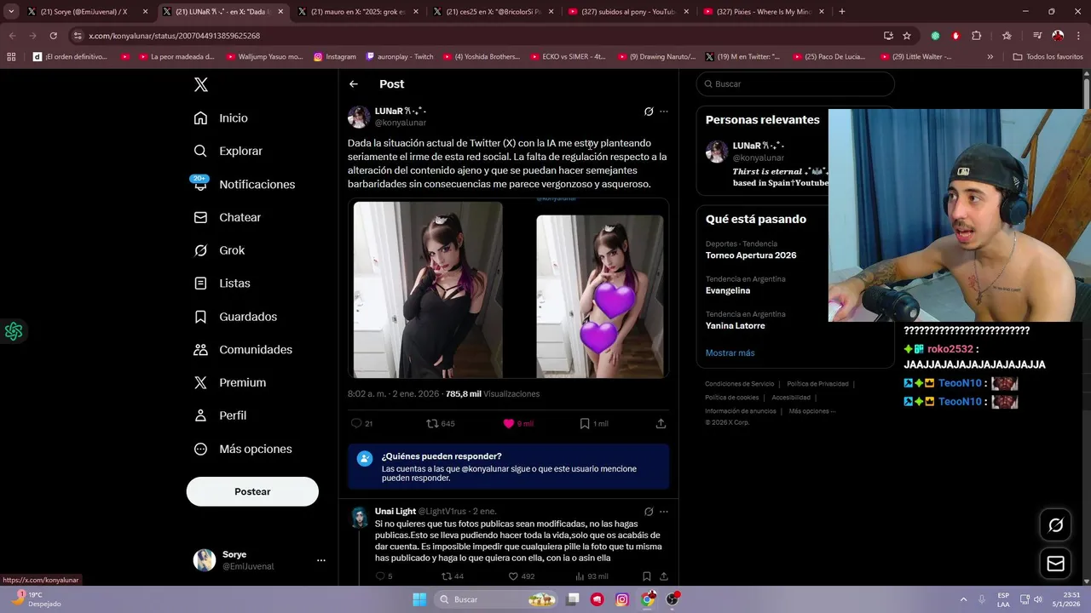Click the Guardados bookmark icon

(x=200, y=317)
